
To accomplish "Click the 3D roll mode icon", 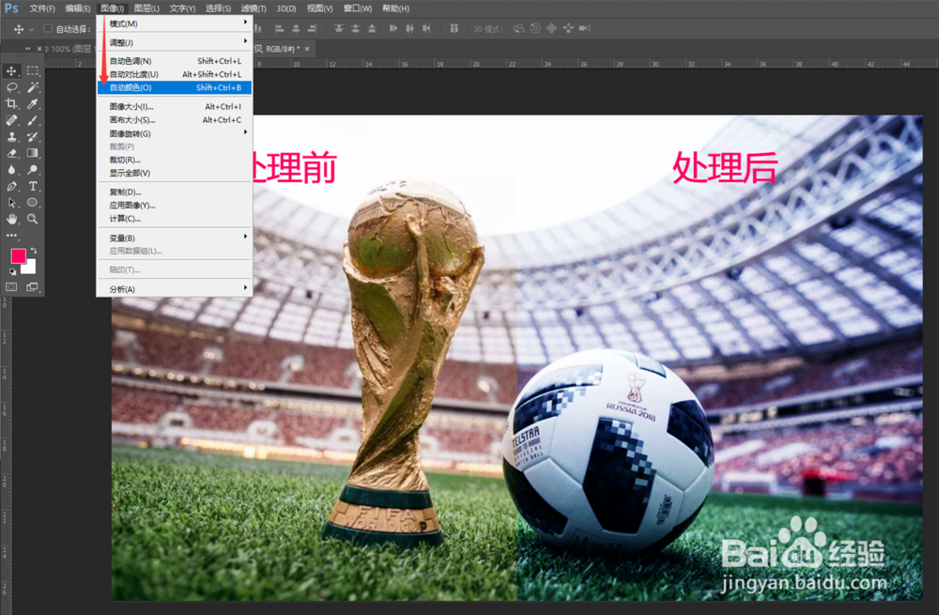I will [x=535, y=28].
